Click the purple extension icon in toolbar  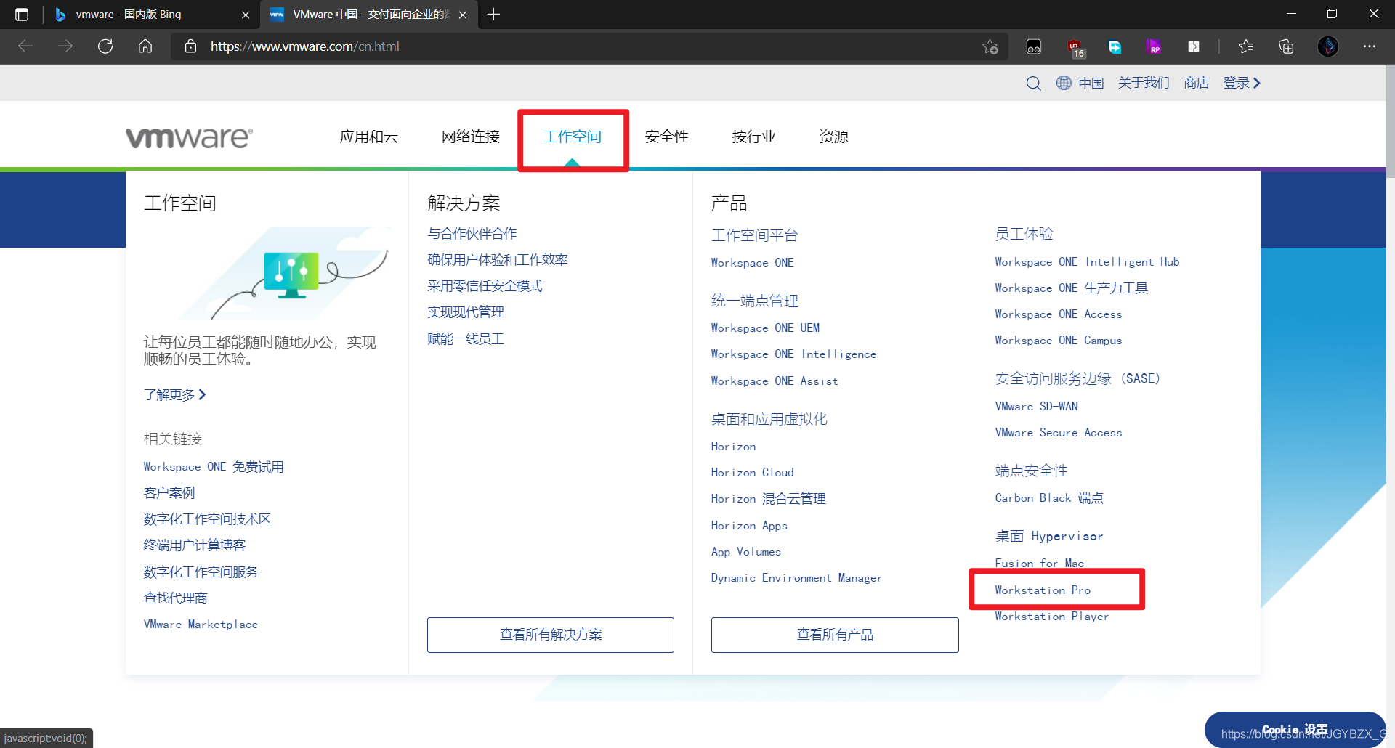coord(1154,46)
